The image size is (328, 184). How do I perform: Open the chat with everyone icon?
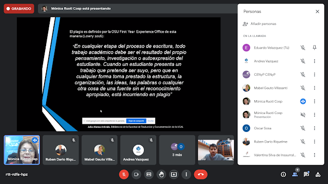306,174
